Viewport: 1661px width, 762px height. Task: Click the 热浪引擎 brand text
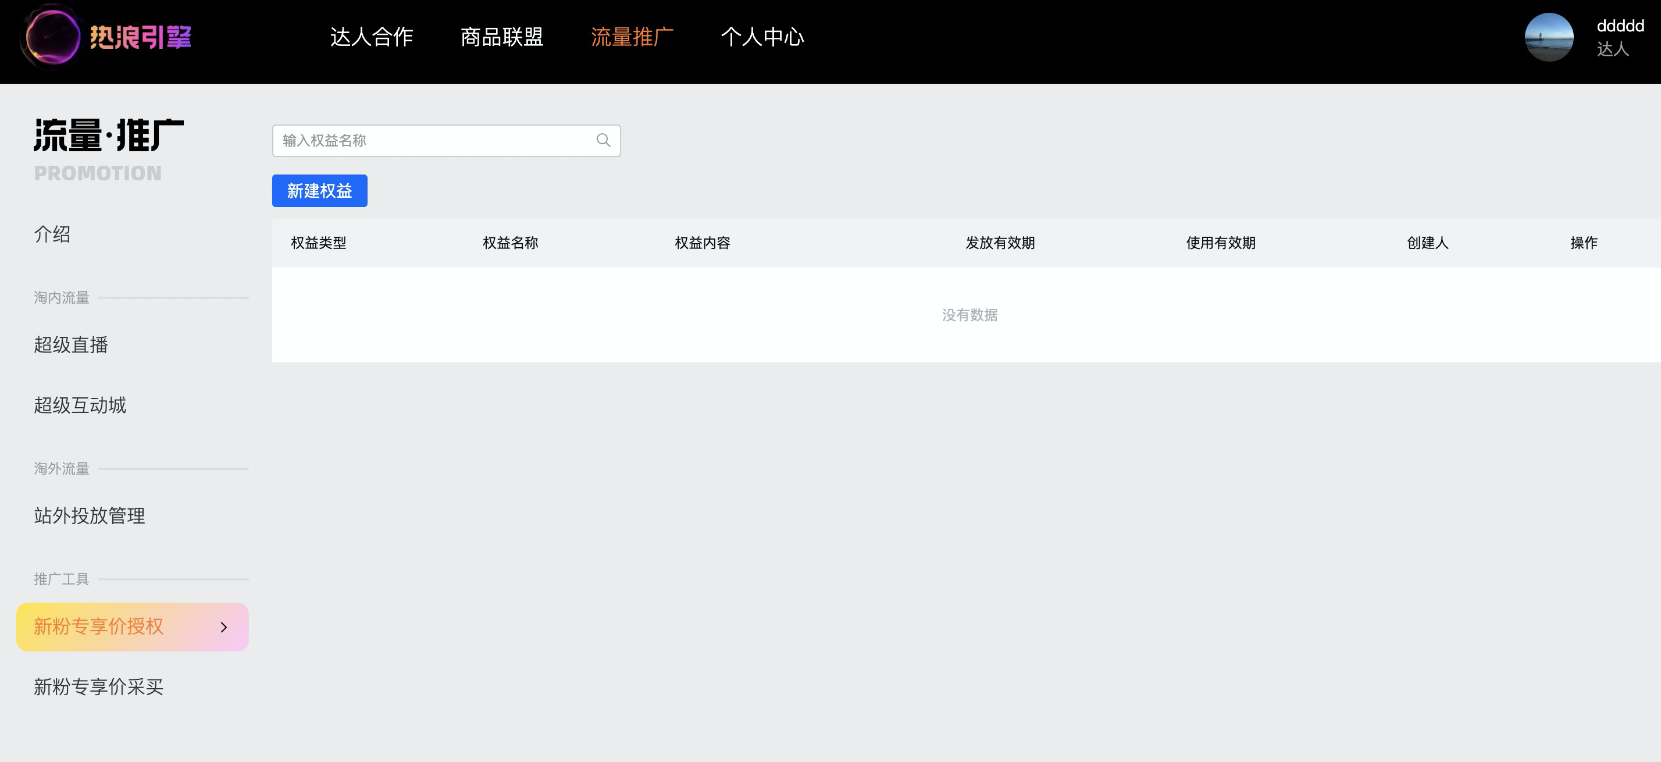pyautogui.click(x=141, y=37)
